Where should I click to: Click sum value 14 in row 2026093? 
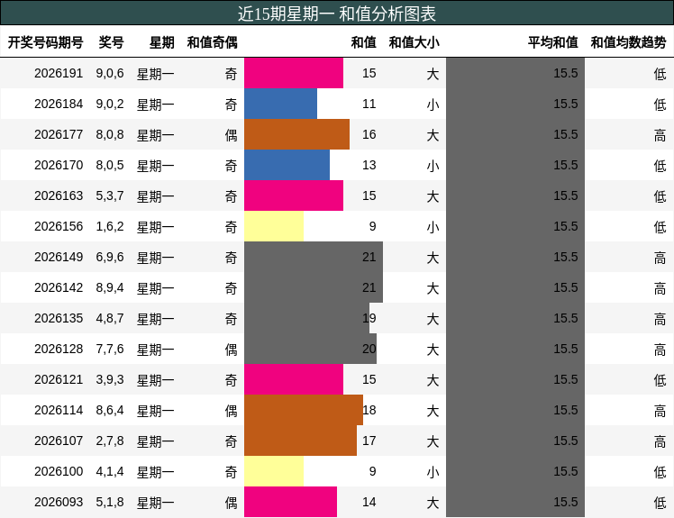click(369, 502)
